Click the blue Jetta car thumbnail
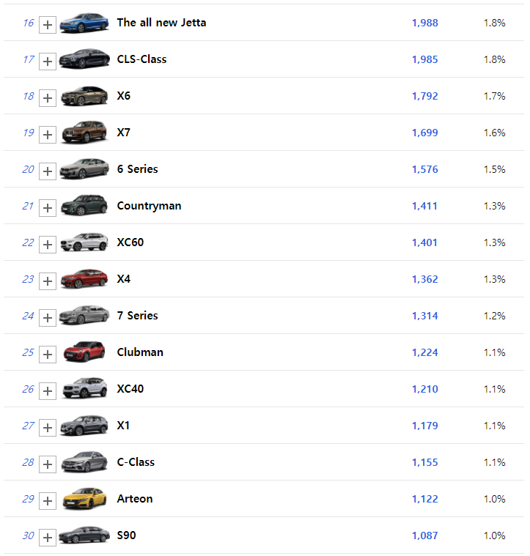 84,23
